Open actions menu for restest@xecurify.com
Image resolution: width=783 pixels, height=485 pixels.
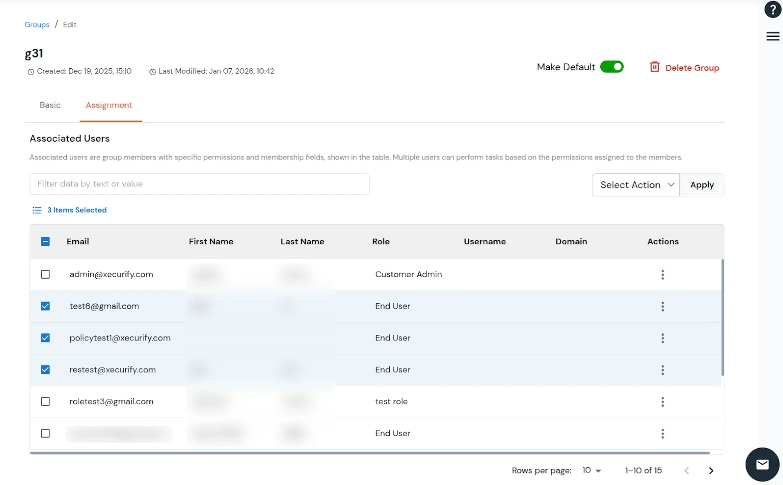[662, 370]
